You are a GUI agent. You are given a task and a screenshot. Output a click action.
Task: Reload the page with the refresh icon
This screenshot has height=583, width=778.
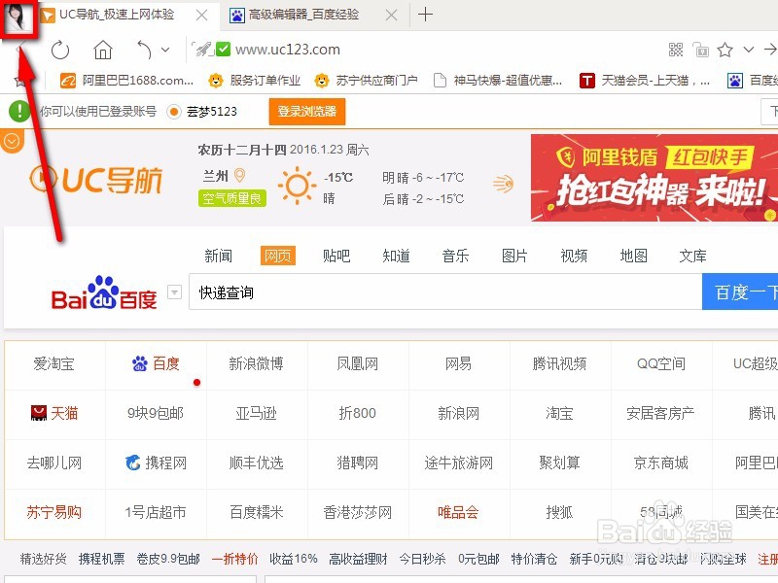click(x=60, y=50)
